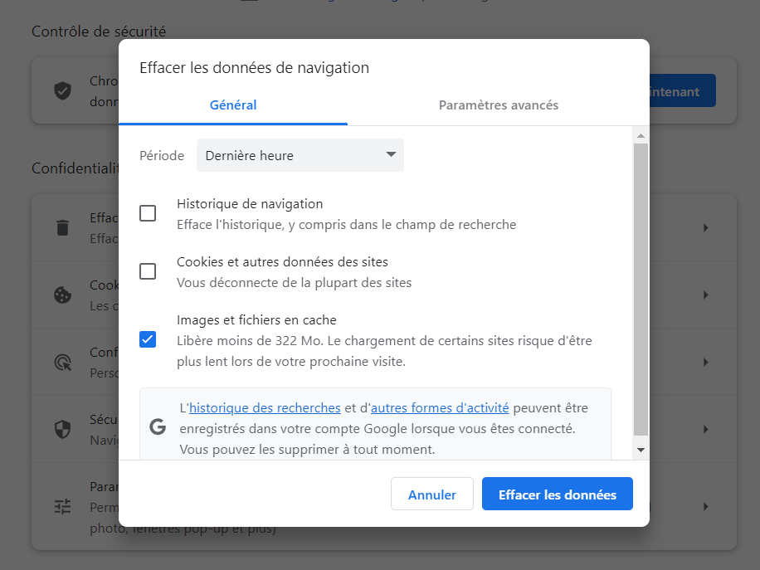The image size is (760, 570).
Task: Select the cookie icon in the sidebar
Action: click(x=62, y=295)
